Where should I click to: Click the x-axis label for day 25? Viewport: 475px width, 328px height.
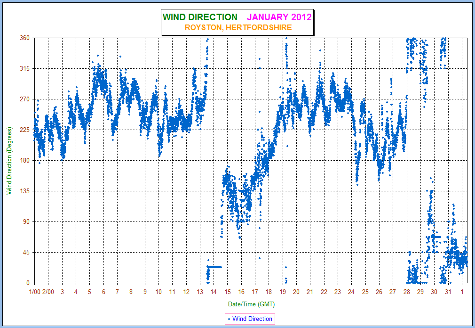click(365, 292)
